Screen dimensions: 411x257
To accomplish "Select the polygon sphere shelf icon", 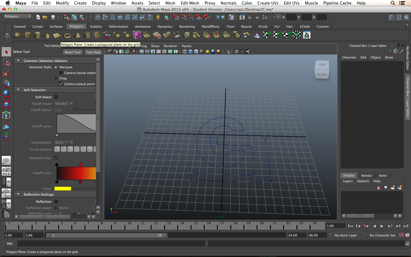I will (x=18, y=35).
